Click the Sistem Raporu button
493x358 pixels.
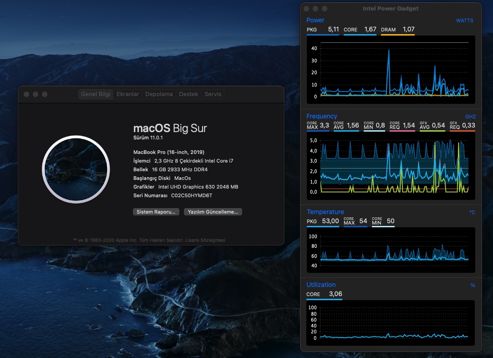click(x=156, y=212)
